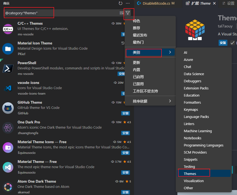Install Material Theme — Free extension
This screenshot has width=237, height=195.
click(126, 173)
